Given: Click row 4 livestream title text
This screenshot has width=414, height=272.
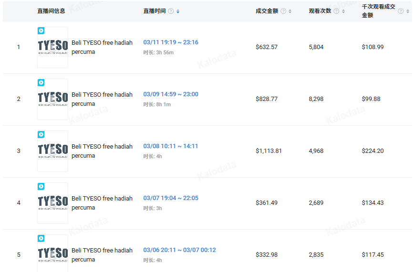Looking at the screenshot, I should coord(102,203).
